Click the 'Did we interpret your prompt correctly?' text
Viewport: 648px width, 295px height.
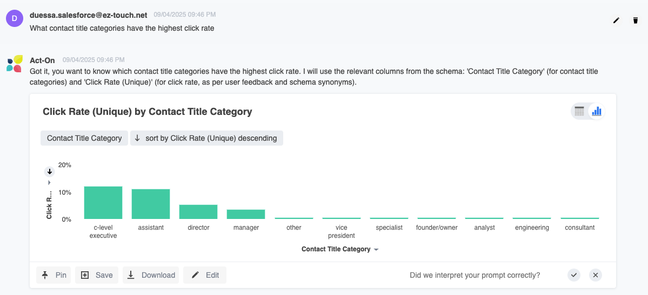click(x=475, y=275)
